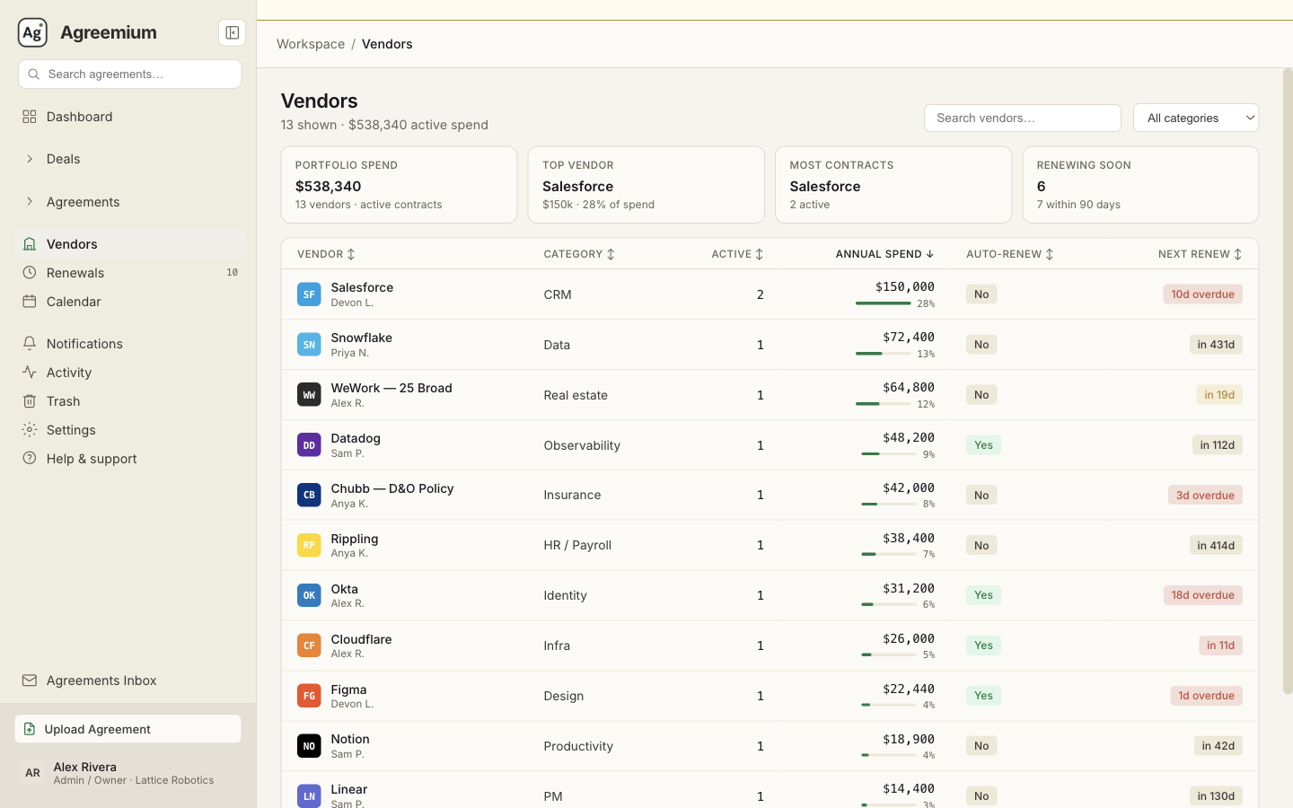Click the Okta OK vendor avatar
Image resolution: width=1293 pixels, height=808 pixels.
309,595
